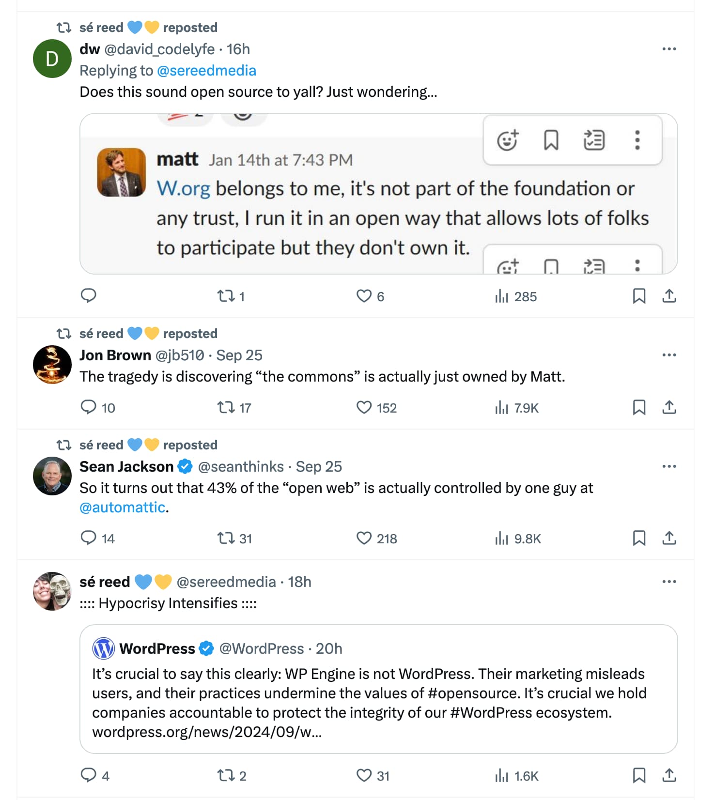Reply to Sean Jackson's tweet
This screenshot has height=800, width=715.
[89, 538]
